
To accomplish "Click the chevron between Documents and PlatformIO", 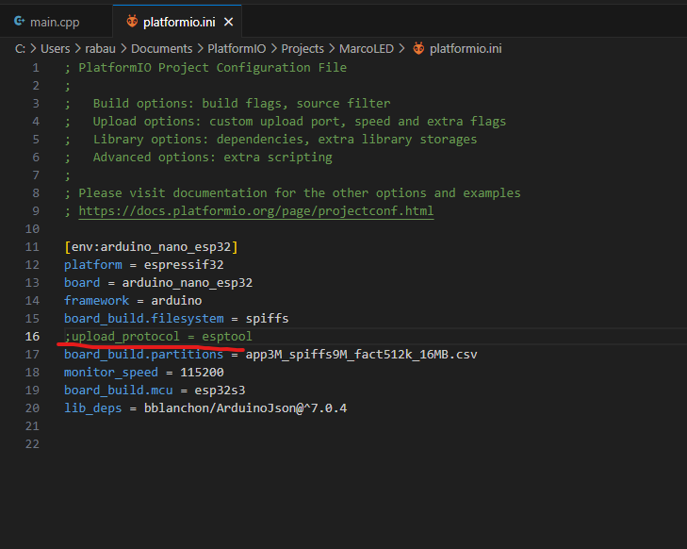I will tap(200, 48).
